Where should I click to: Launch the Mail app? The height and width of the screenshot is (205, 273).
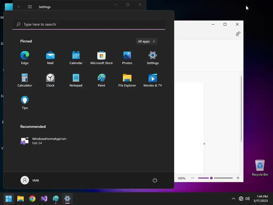pos(50,58)
